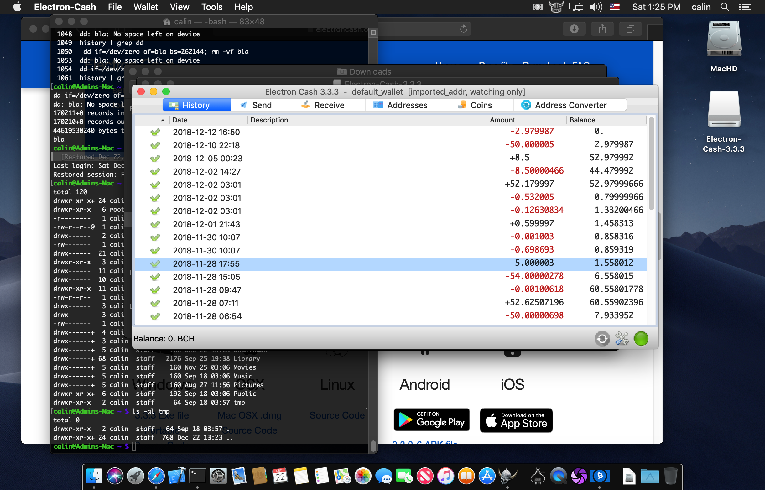Viewport: 765px width, 490px height.
Task: Click the confirmed checkmark on 2018-11-28 15:05 row
Action: (155, 277)
